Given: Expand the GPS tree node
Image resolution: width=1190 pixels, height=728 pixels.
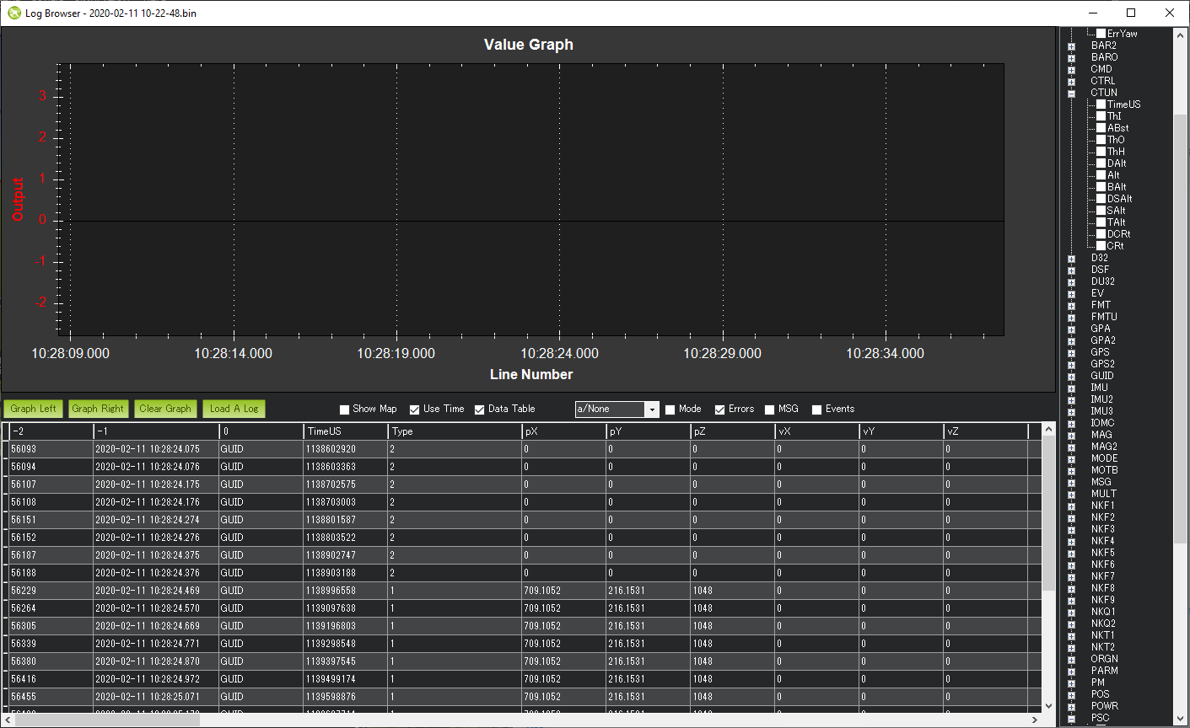Looking at the screenshot, I should tap(1069, 351).
